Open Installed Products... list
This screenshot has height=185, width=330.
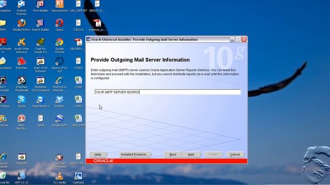tap(135, 155)
